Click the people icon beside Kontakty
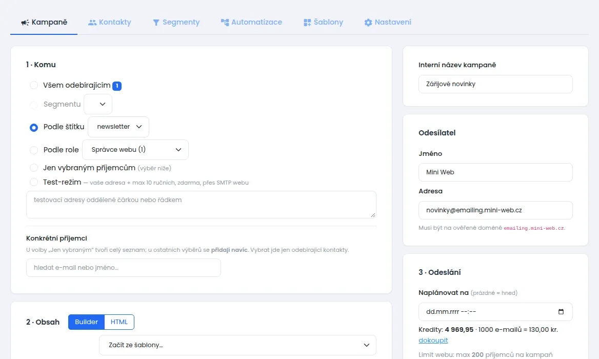The image size is (599, 359). [x=92, y=23]
